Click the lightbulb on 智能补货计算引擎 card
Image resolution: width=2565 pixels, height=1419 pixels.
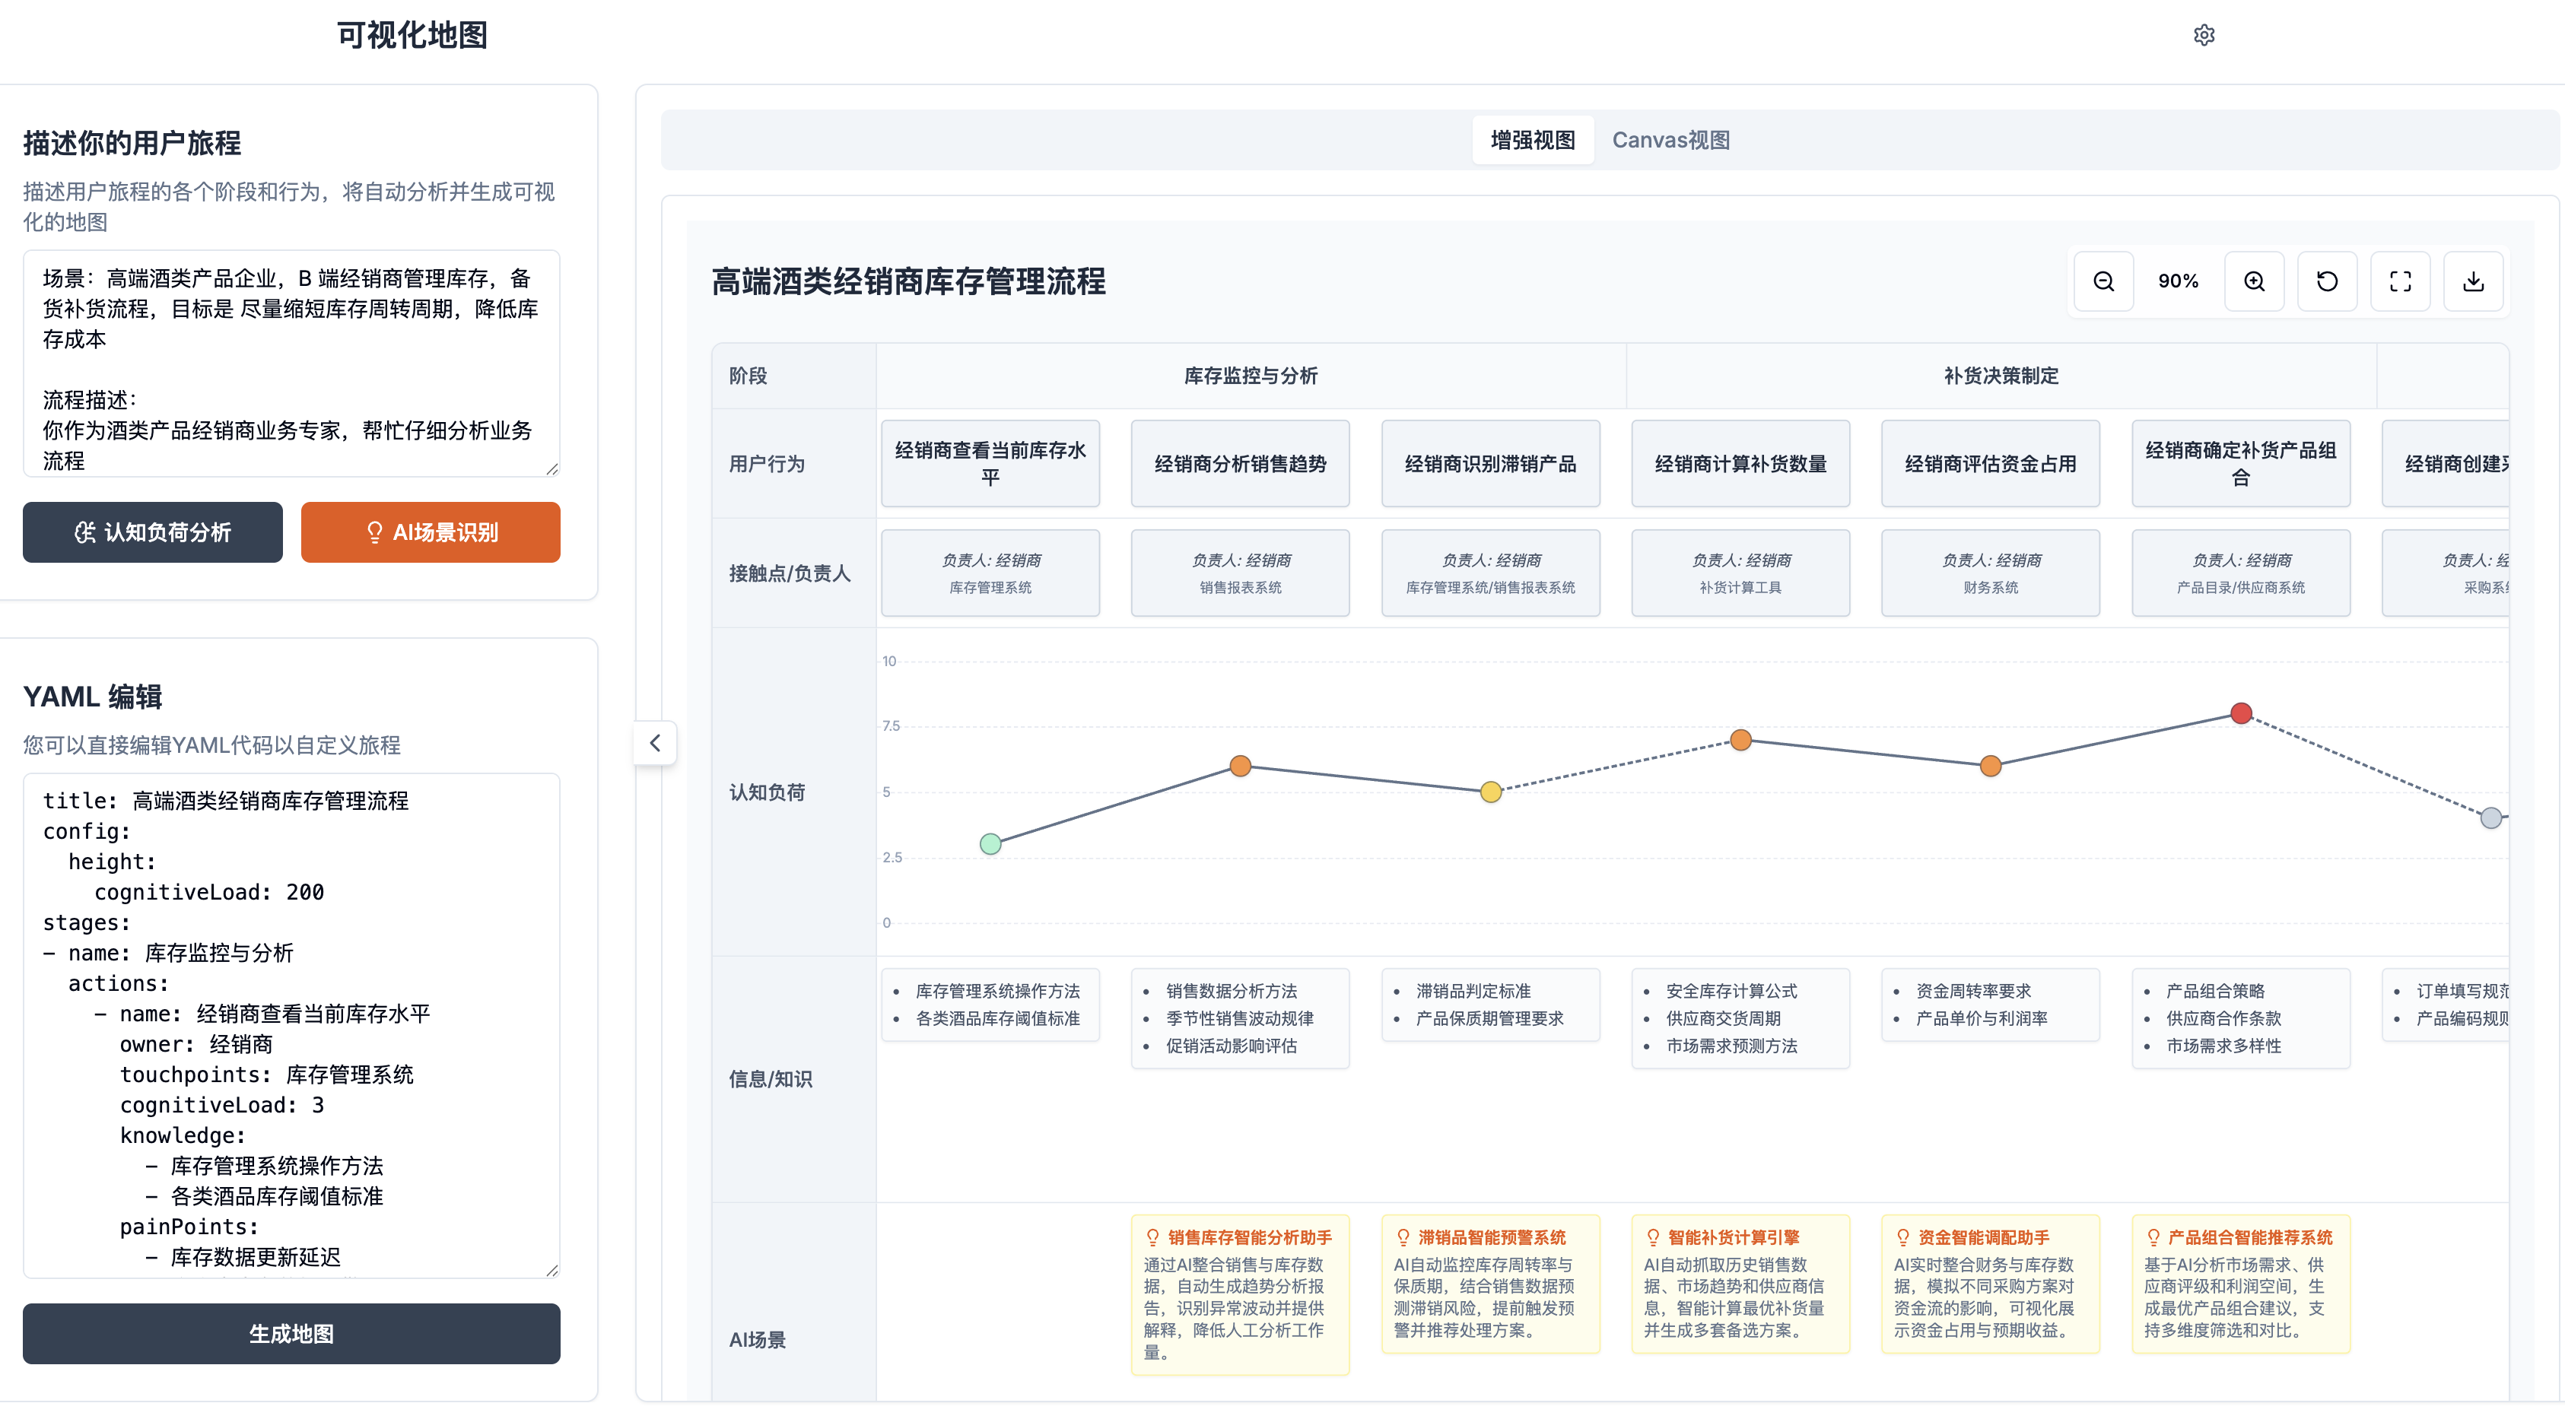click(1653, 1237)
